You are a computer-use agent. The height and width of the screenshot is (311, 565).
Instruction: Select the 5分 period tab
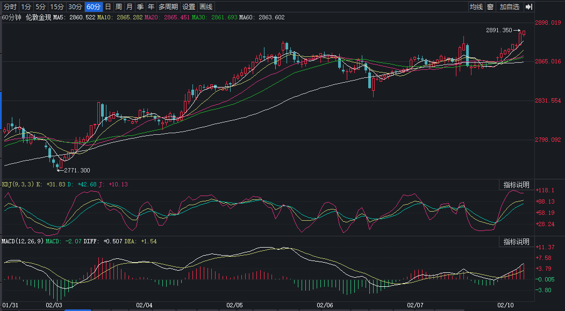(x=41, y=6)
